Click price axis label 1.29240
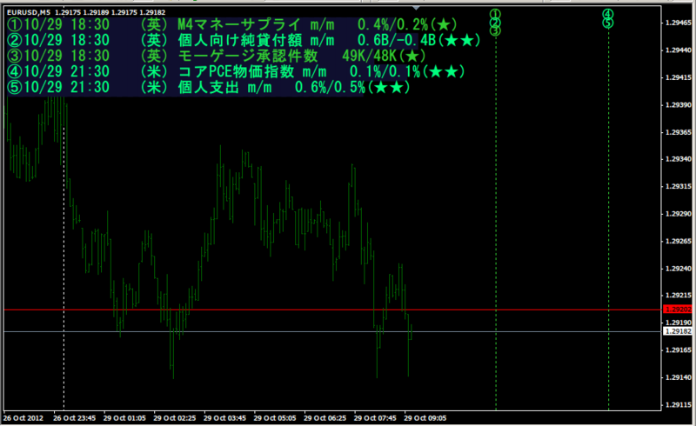Viewport: 696px width, 426px height. tap(679, 269)
